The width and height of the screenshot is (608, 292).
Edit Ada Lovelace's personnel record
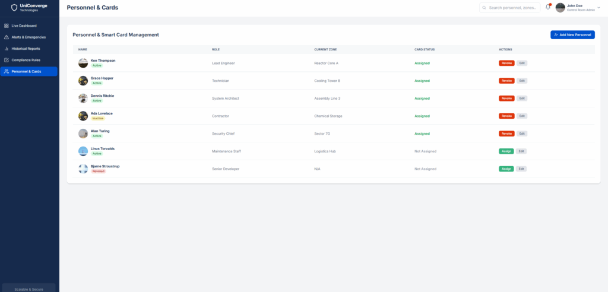coord(521,116)
